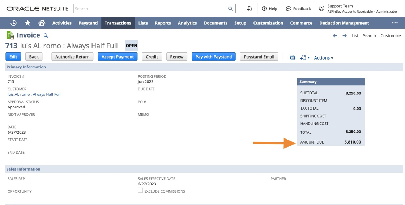405x205 pixels.
Task: Click the search magnifier icon in the search bar
Action: pyautogui.click(x=230, y=9)
